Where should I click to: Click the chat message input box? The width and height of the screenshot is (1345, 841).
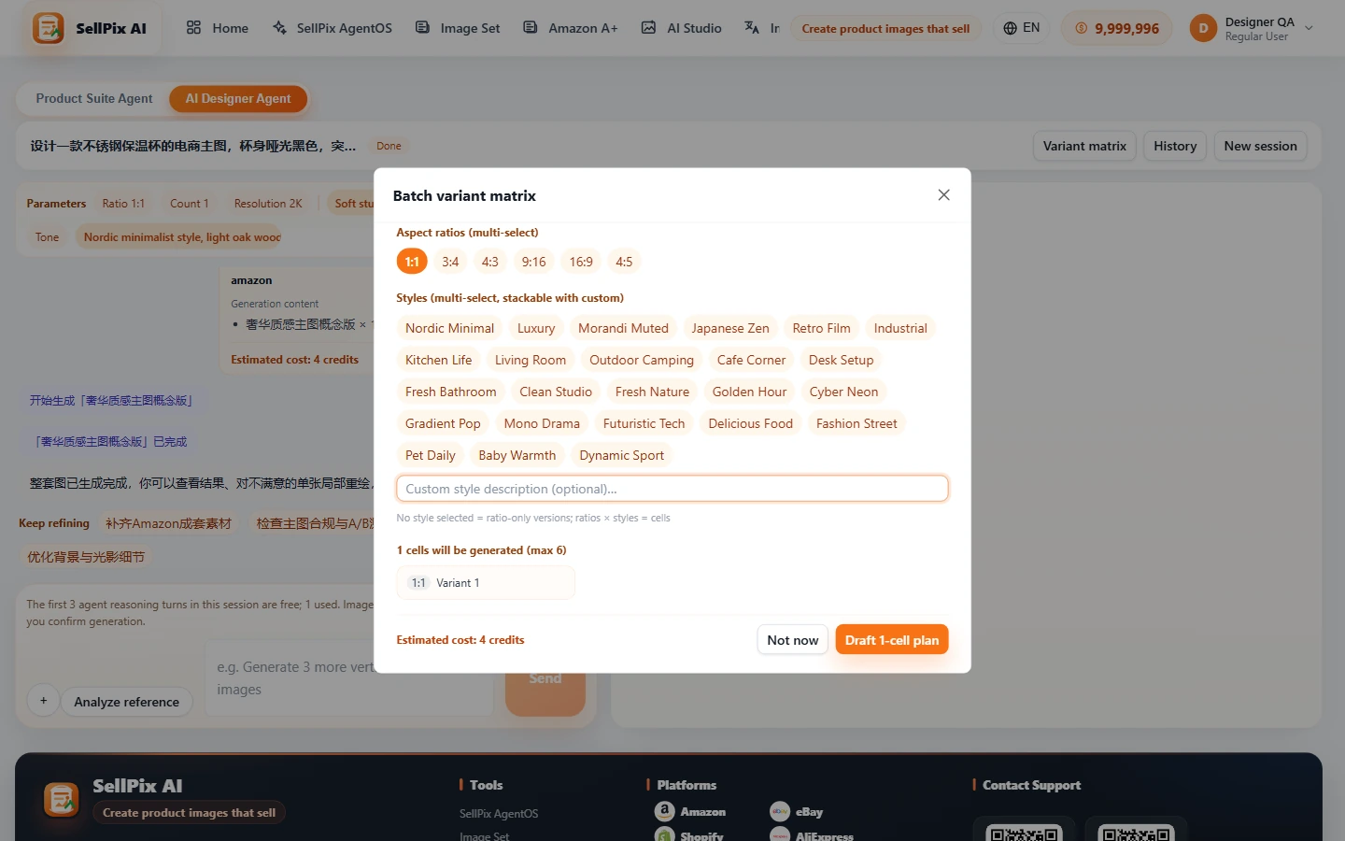click(348, 678)
